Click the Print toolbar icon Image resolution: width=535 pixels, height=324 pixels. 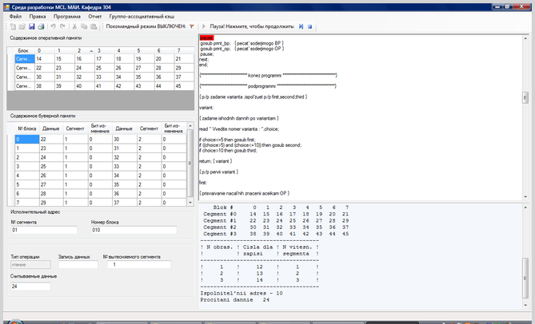click(40, 26)
